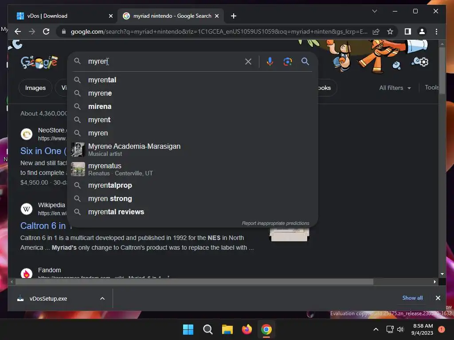Open Tools search option

tap(432, 87)
